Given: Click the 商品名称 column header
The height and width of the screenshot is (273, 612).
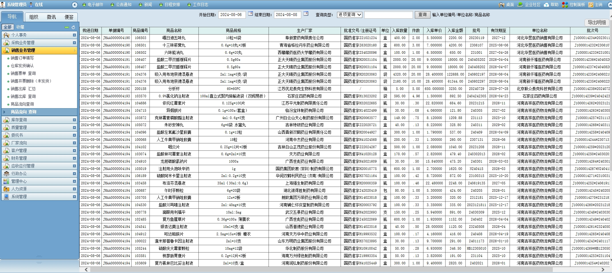Looking at the screenshot, I should (x=174, y=30).
